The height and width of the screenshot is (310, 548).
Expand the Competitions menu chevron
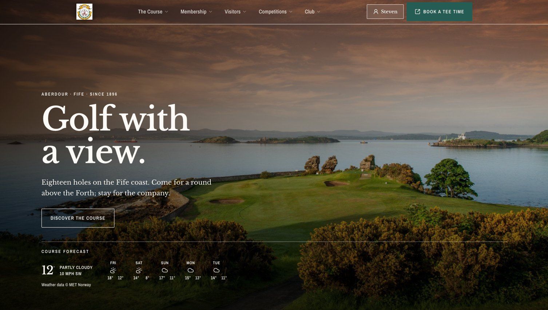pyautogui.click(x=291, y=12)
